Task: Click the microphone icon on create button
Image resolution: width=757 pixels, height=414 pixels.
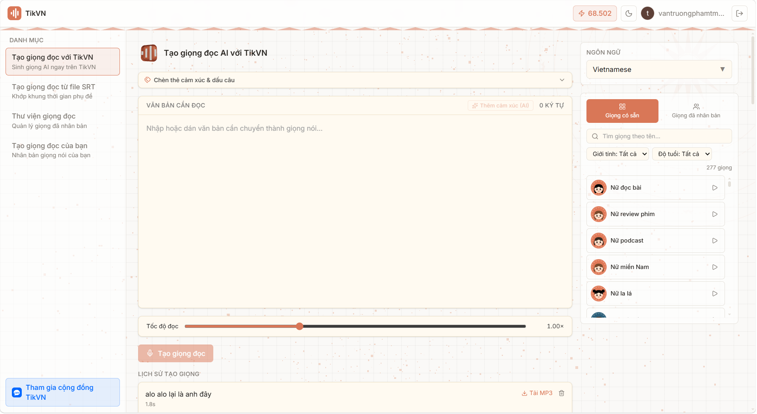Action: (x=150, y=353)
